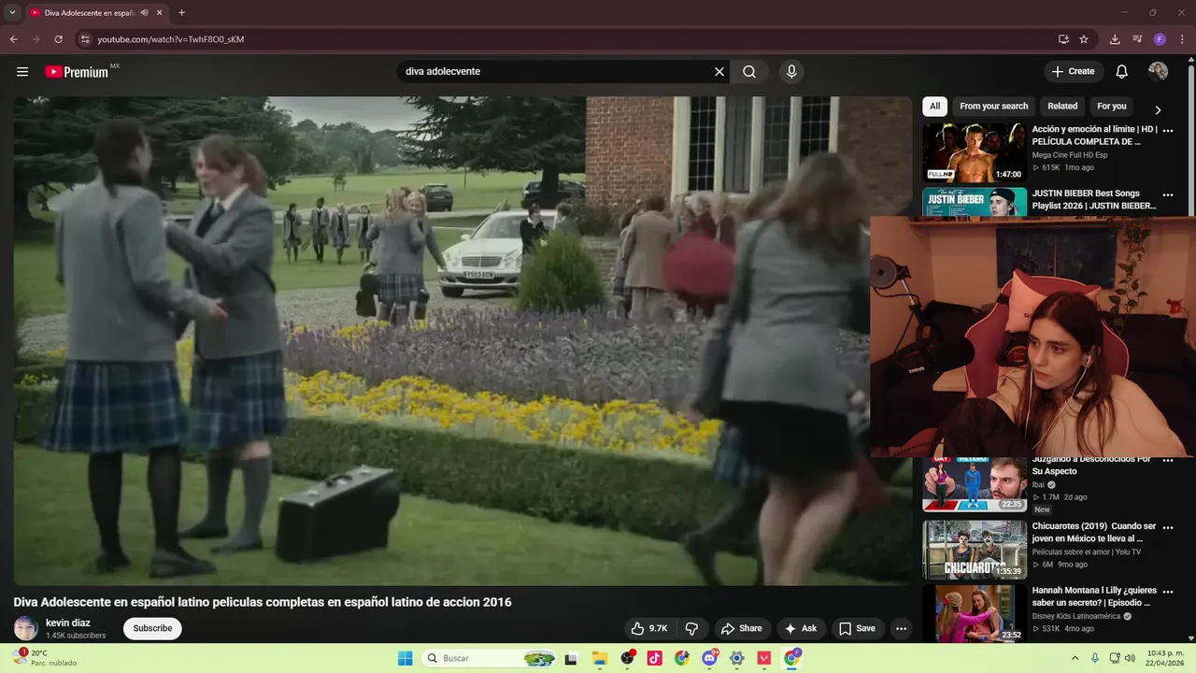Screen dimensions: 1196x673
Task: Select the For you chip
Action: (x=1112, y=107)
